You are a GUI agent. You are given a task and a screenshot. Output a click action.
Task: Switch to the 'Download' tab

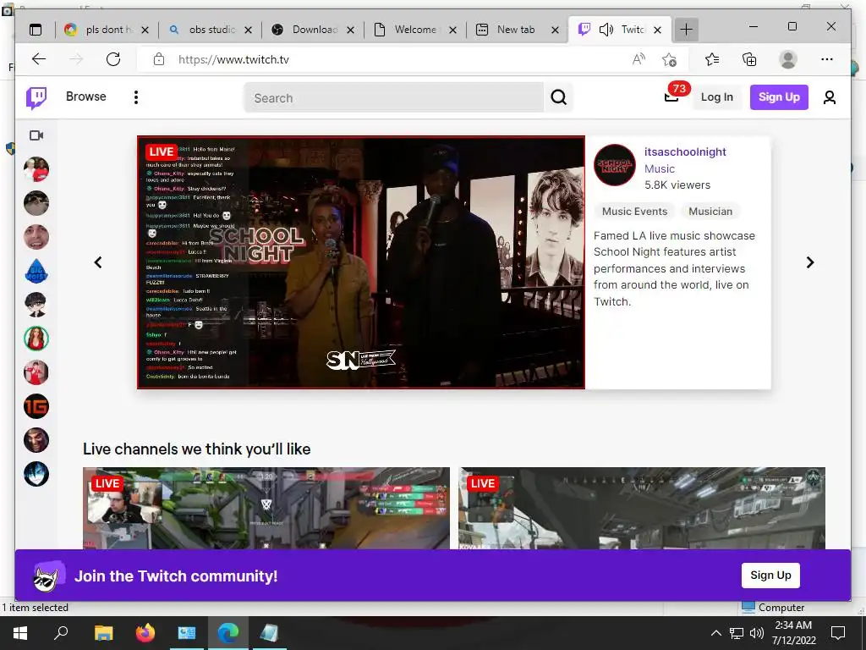pyautogui.click(x=314, y=30)
